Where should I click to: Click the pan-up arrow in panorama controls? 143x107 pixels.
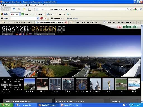tap(5, 82)
